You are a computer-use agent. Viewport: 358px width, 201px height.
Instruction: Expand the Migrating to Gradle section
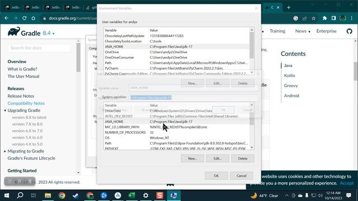pos(5,151)
